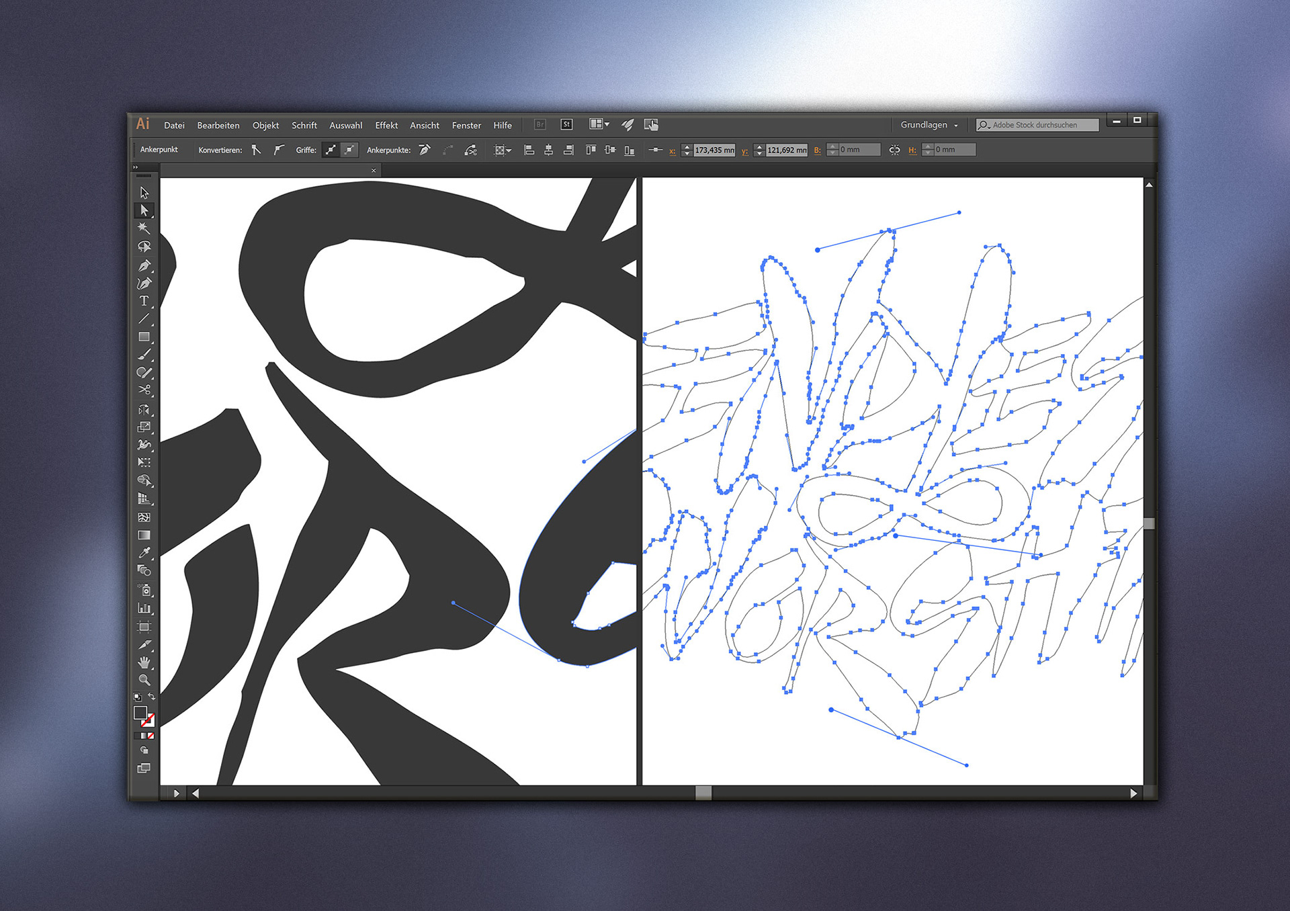Open the Grundlagen workspace dropdown
1290x911 pixels.
[x=929, y=125]
